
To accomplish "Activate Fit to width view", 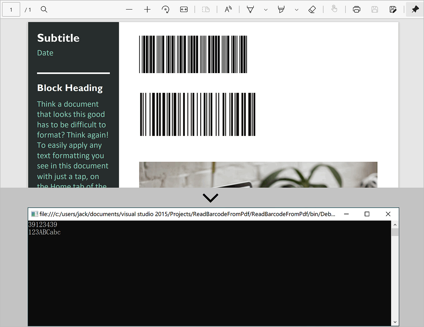I will pos(184,10).
